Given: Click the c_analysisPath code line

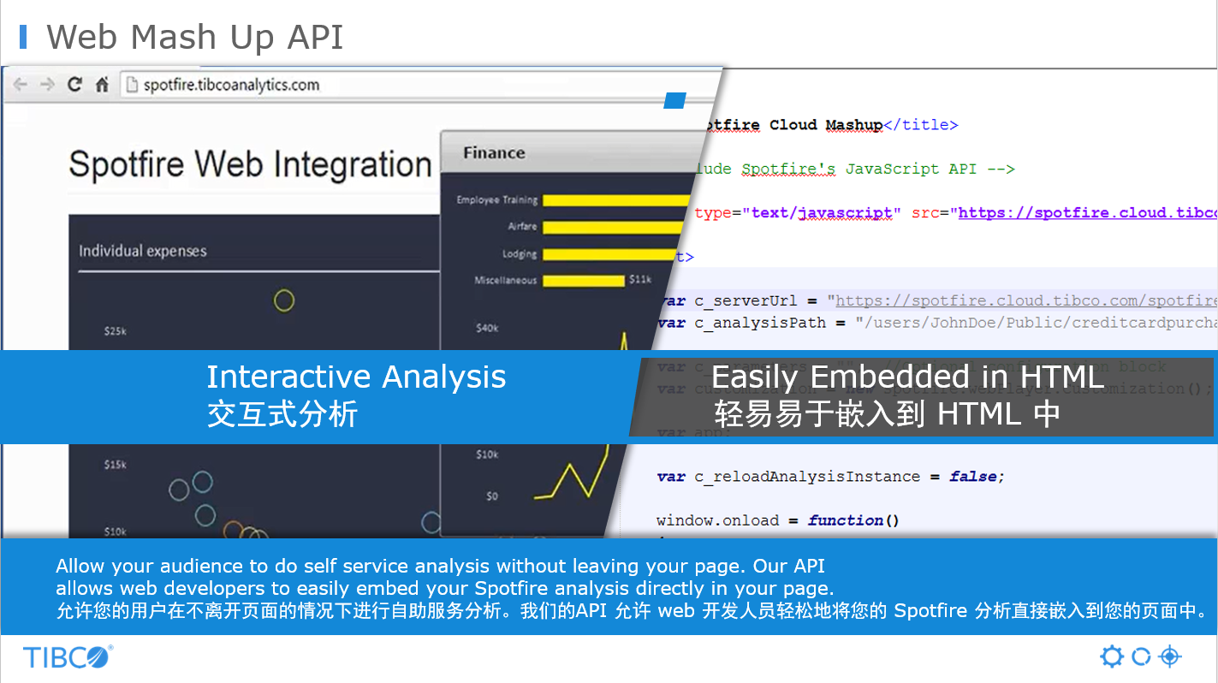Looking at the screenshot, I should tap(937, 323).
